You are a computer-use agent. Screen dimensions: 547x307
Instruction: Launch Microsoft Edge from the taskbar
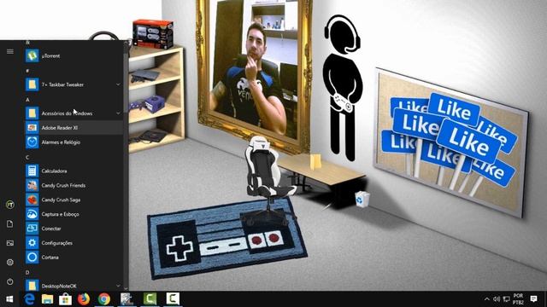point(30,299)
